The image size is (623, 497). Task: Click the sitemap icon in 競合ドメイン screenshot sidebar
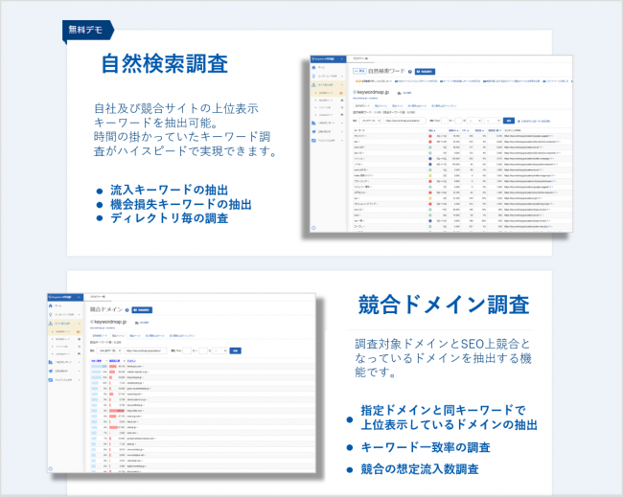pos(51,324)
